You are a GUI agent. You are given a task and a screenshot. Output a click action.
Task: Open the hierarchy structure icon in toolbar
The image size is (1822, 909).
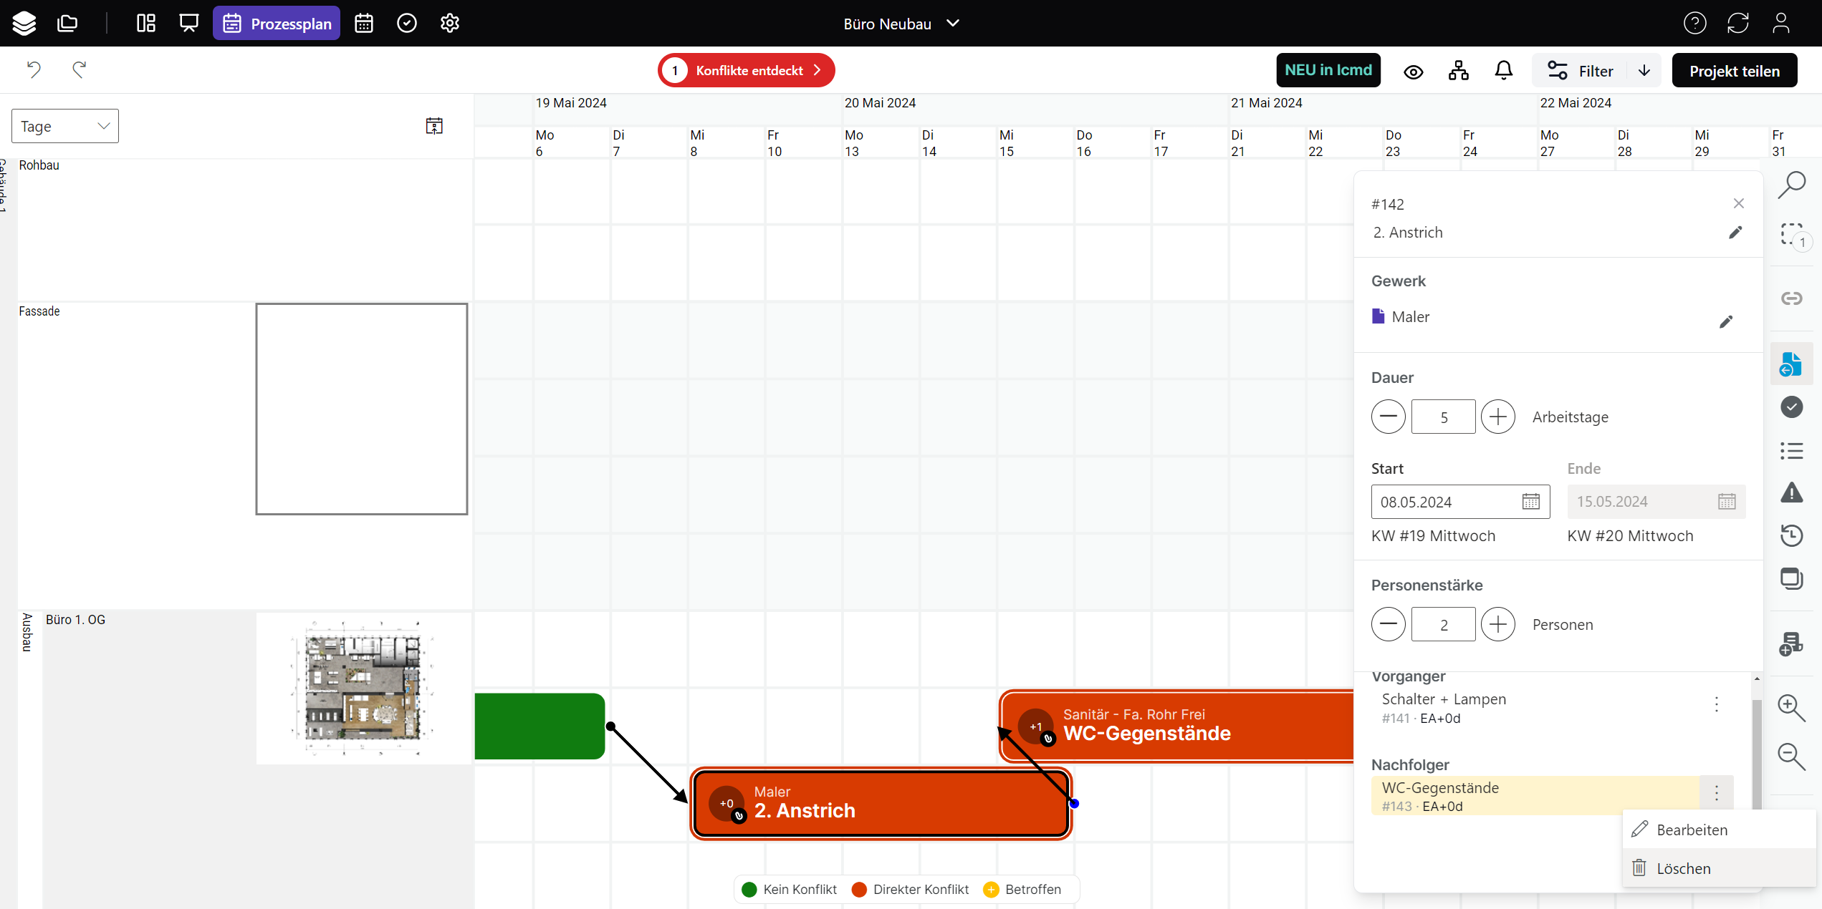coord(1458,71)
